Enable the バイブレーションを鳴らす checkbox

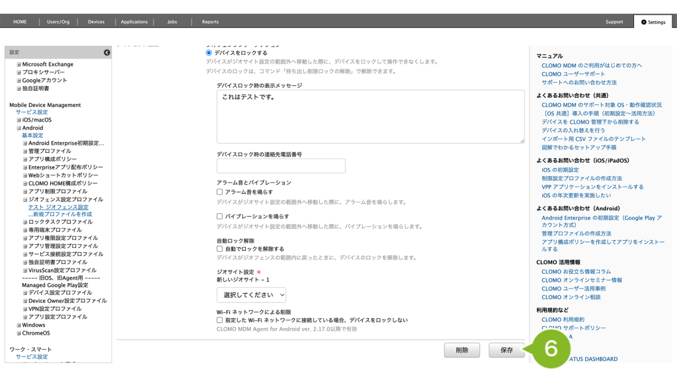(220, 216)
